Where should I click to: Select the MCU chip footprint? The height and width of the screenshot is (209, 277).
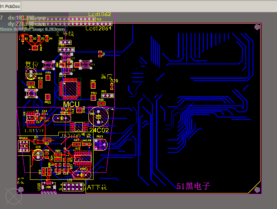pos(70,89)
